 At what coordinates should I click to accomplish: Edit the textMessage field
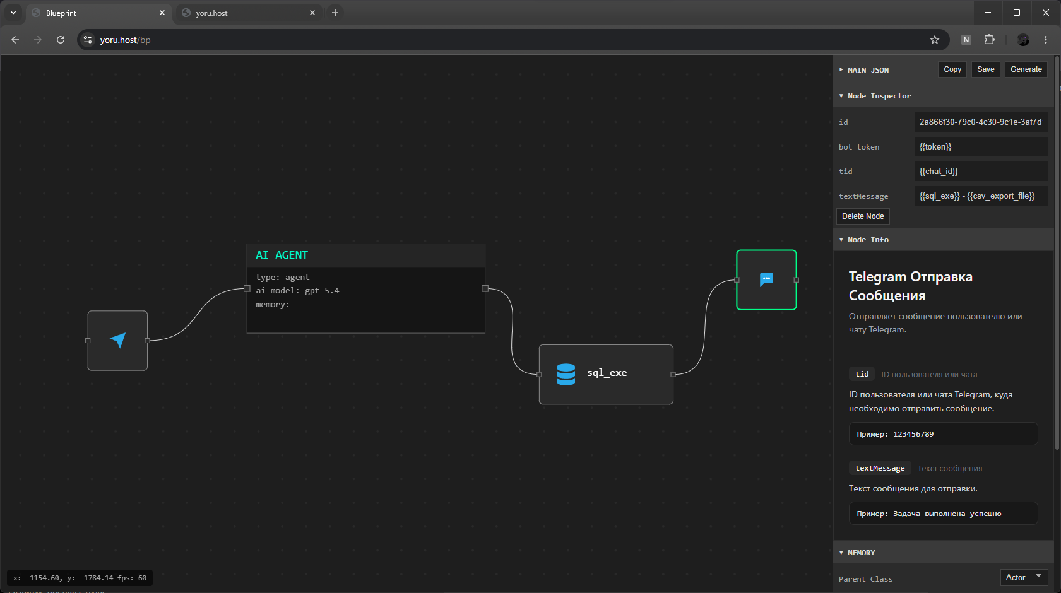coord(981,196)
